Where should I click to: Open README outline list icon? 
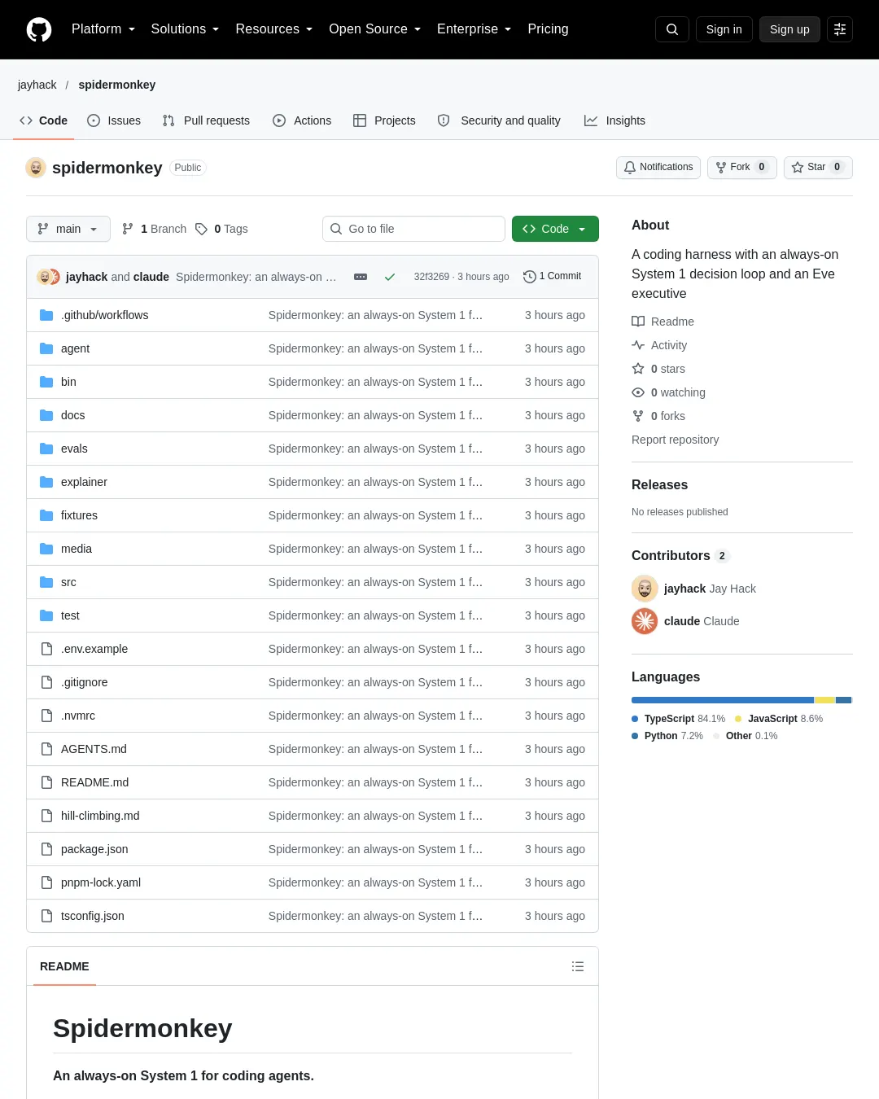578,966
